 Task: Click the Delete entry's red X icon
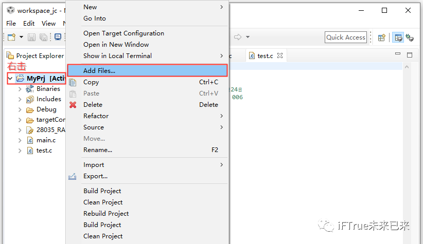click(73, 105)
